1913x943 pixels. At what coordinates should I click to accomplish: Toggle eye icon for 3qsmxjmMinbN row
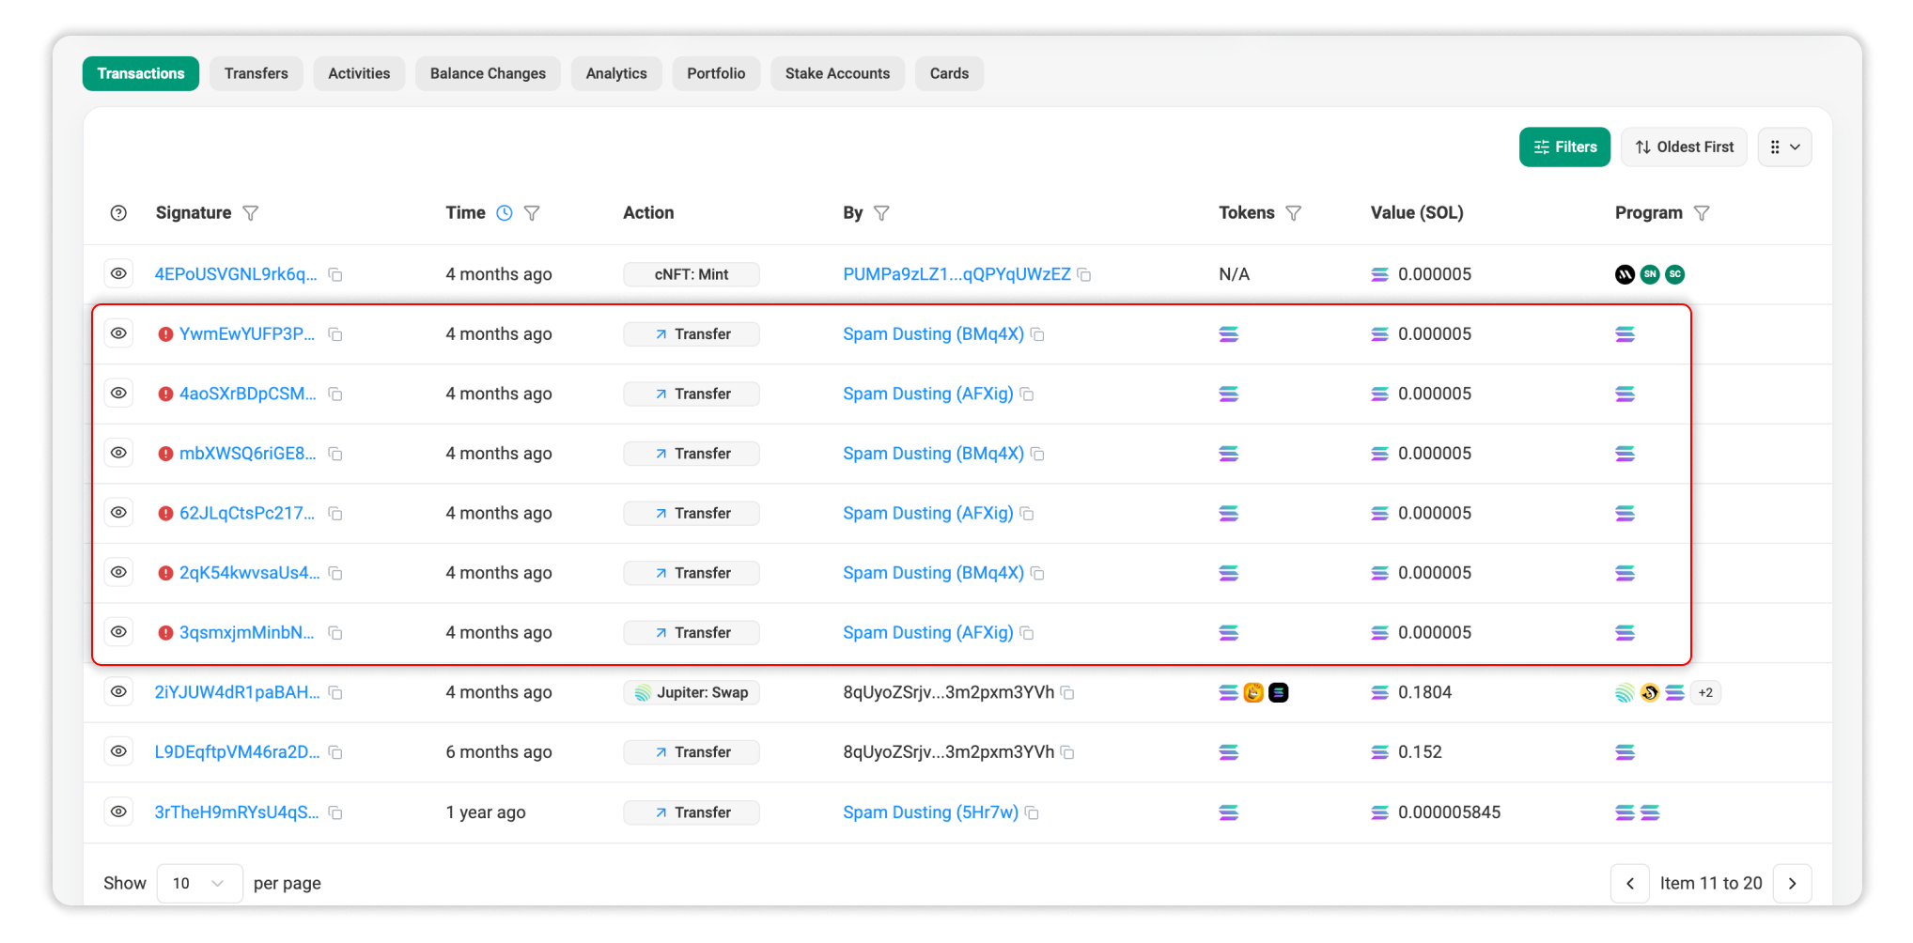coord(118,631)
